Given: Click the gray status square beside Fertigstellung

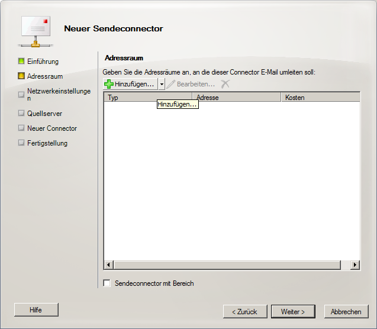Looking at the screenshot, I should [21, 143].
